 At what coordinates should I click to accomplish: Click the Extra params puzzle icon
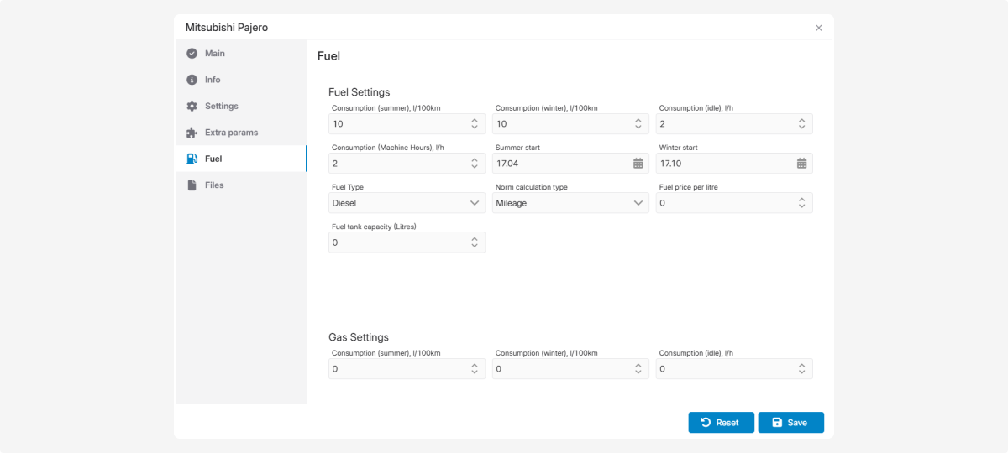point(192,133)
